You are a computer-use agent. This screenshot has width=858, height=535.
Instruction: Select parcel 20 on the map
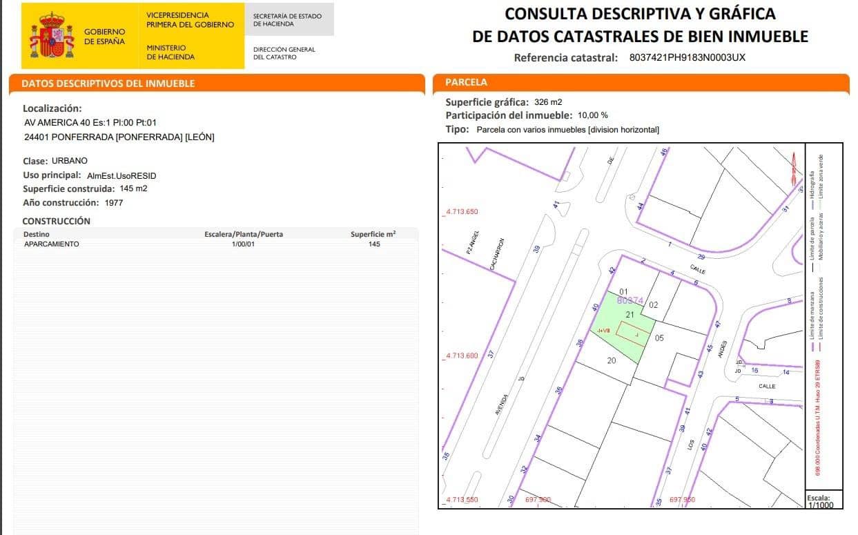pyautogui.click(x=612, y=360)
